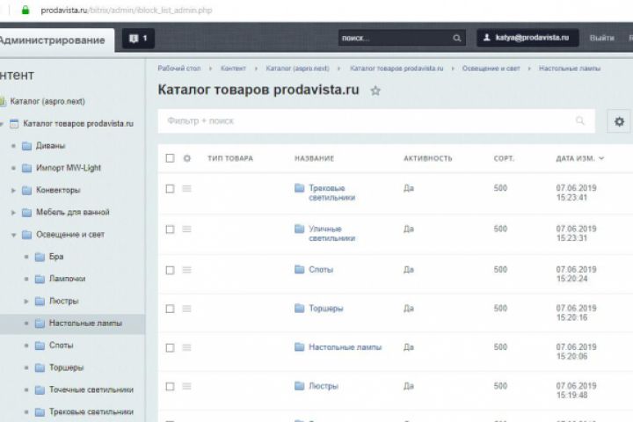Check the box for Люстры row

click(x=170, y=386)
